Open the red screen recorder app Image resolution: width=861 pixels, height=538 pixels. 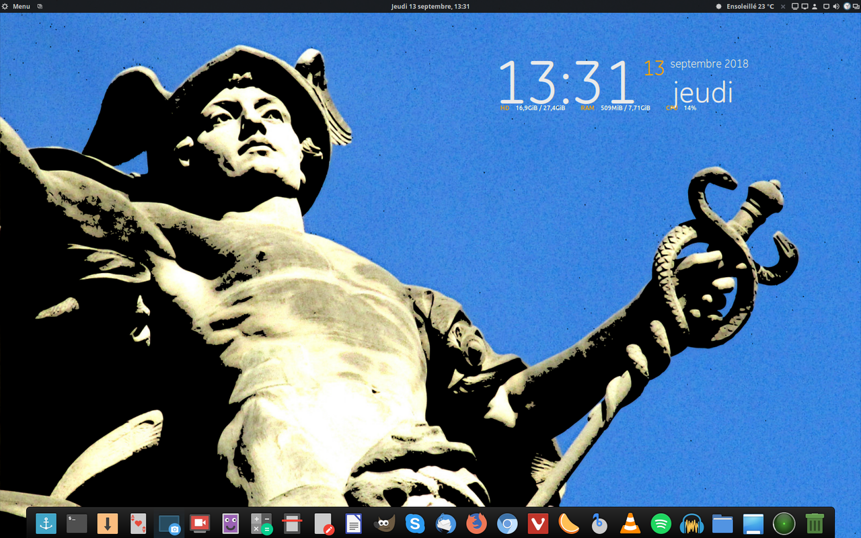200,523
